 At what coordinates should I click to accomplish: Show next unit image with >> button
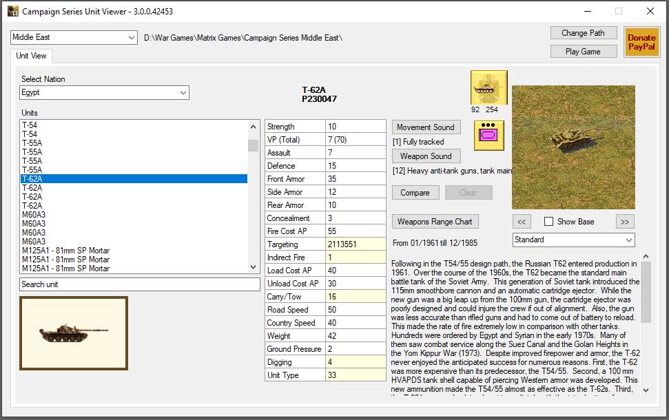pos(625,222)
